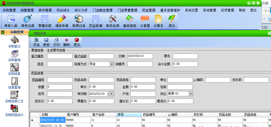Open the 有效期 date picker dropdown
Viewport: 271px width, 127px height.
pos(112,94)
